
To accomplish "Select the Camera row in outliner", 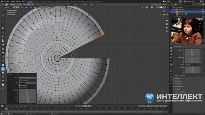I will pos(181,14).
